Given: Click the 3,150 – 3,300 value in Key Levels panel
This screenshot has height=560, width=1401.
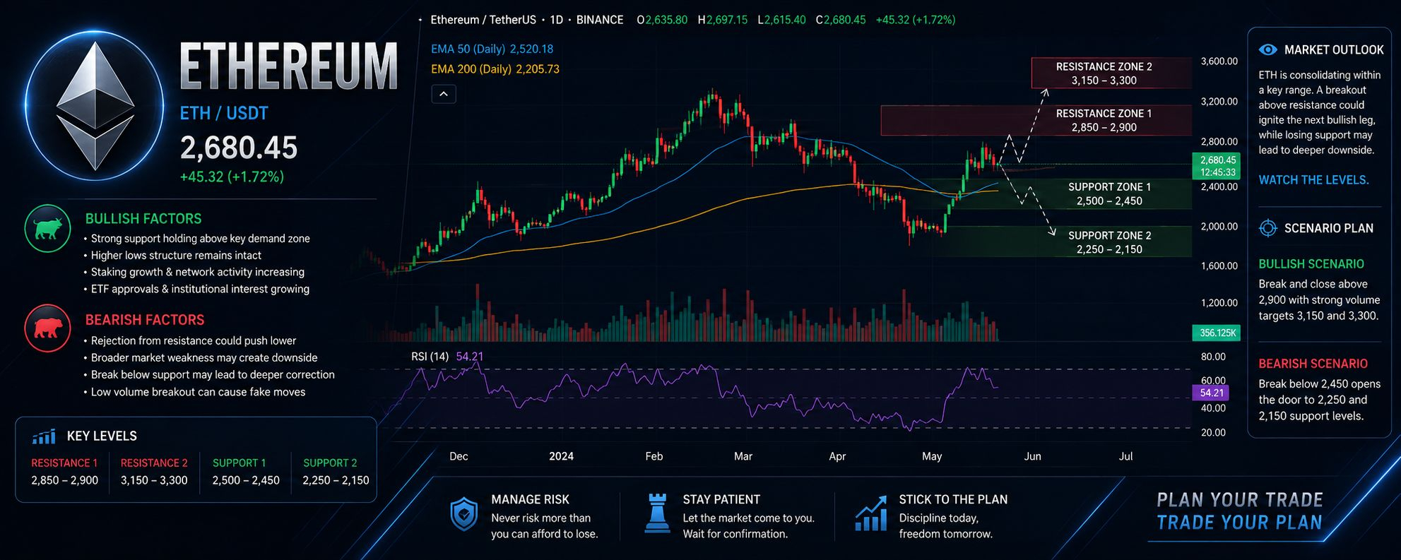Looking at the screenshot, I should pos(154,480).
